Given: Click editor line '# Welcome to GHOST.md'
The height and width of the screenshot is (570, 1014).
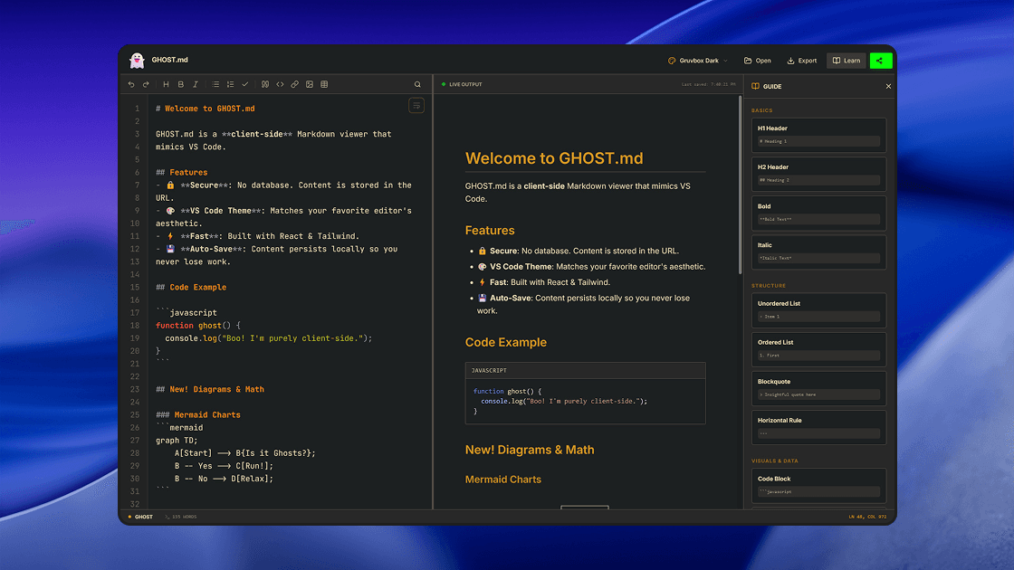Looking at the screenshot, I should 205,109.
